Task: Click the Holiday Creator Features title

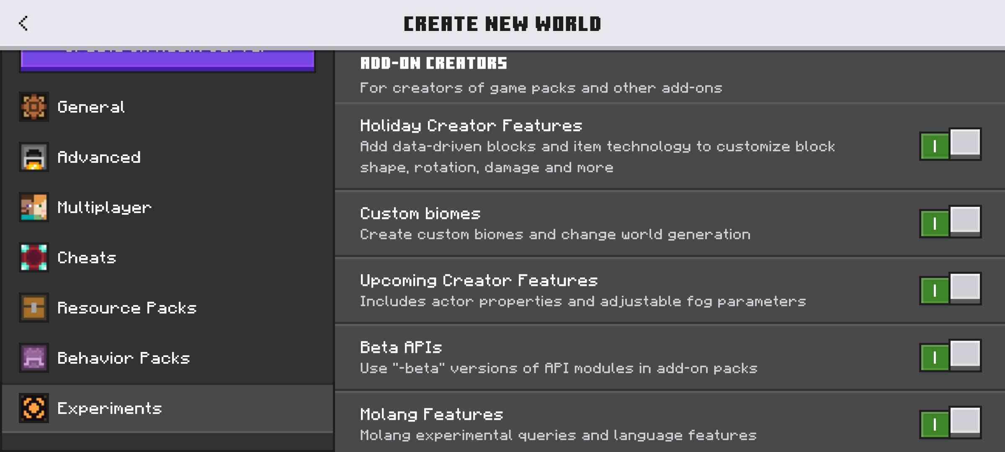Action: click(471, 126)
